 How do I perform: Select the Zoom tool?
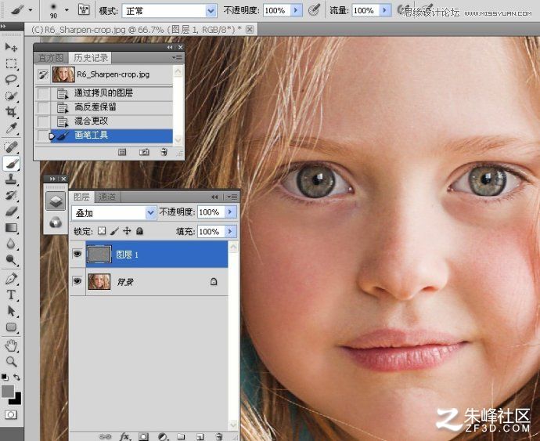11,361
